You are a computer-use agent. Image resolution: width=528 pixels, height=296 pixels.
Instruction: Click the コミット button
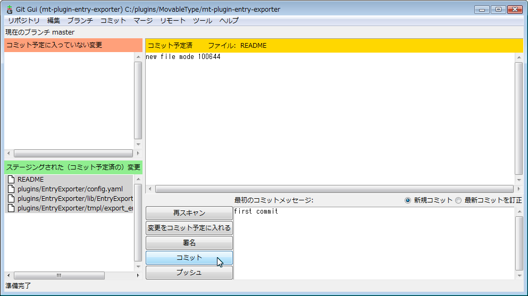click(x=189, y=258)
